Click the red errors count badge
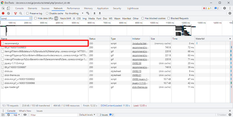Image resolution: width=233 pixels, height=117 pixels. coord(205,8)
